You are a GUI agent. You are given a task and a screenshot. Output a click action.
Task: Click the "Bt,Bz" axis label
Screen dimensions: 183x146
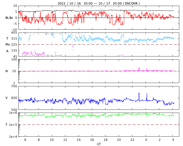[9, 18]
